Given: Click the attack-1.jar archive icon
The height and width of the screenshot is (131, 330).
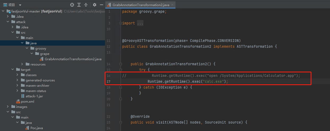Looking at the screenshot, I should point(23,96).
